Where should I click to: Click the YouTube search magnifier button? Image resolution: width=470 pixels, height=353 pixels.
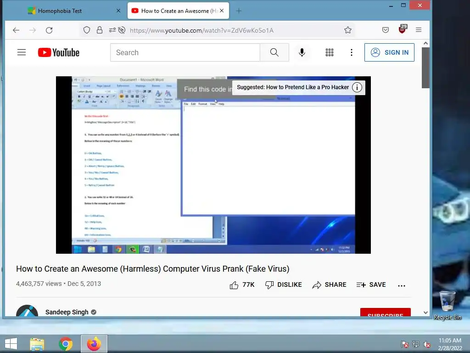coord(274,52)
